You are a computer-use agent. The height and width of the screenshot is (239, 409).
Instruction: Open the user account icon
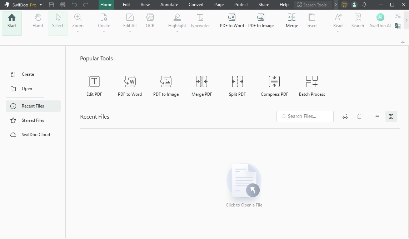pyautogui.click(x=354, y=5)
